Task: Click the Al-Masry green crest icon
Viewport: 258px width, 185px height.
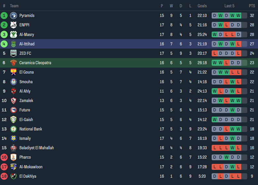Action: point(13,34)
